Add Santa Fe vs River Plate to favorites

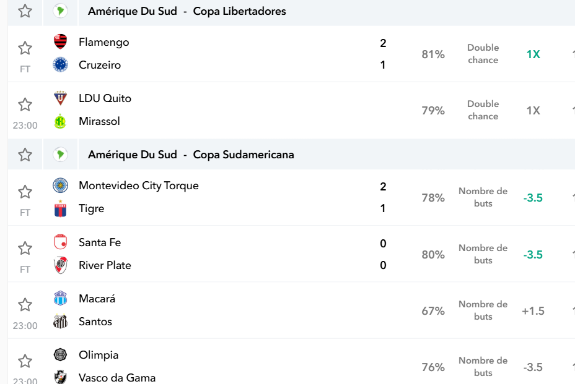click(25, 248)
